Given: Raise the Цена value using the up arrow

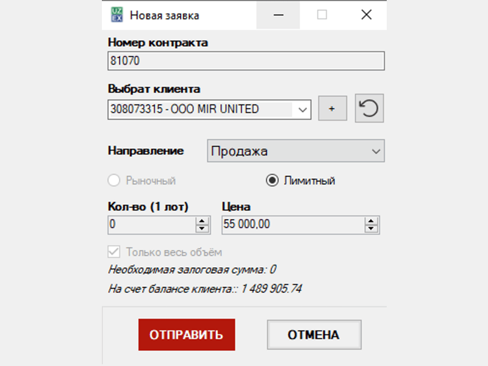Looking at the screenshot, I should (371, 221).
